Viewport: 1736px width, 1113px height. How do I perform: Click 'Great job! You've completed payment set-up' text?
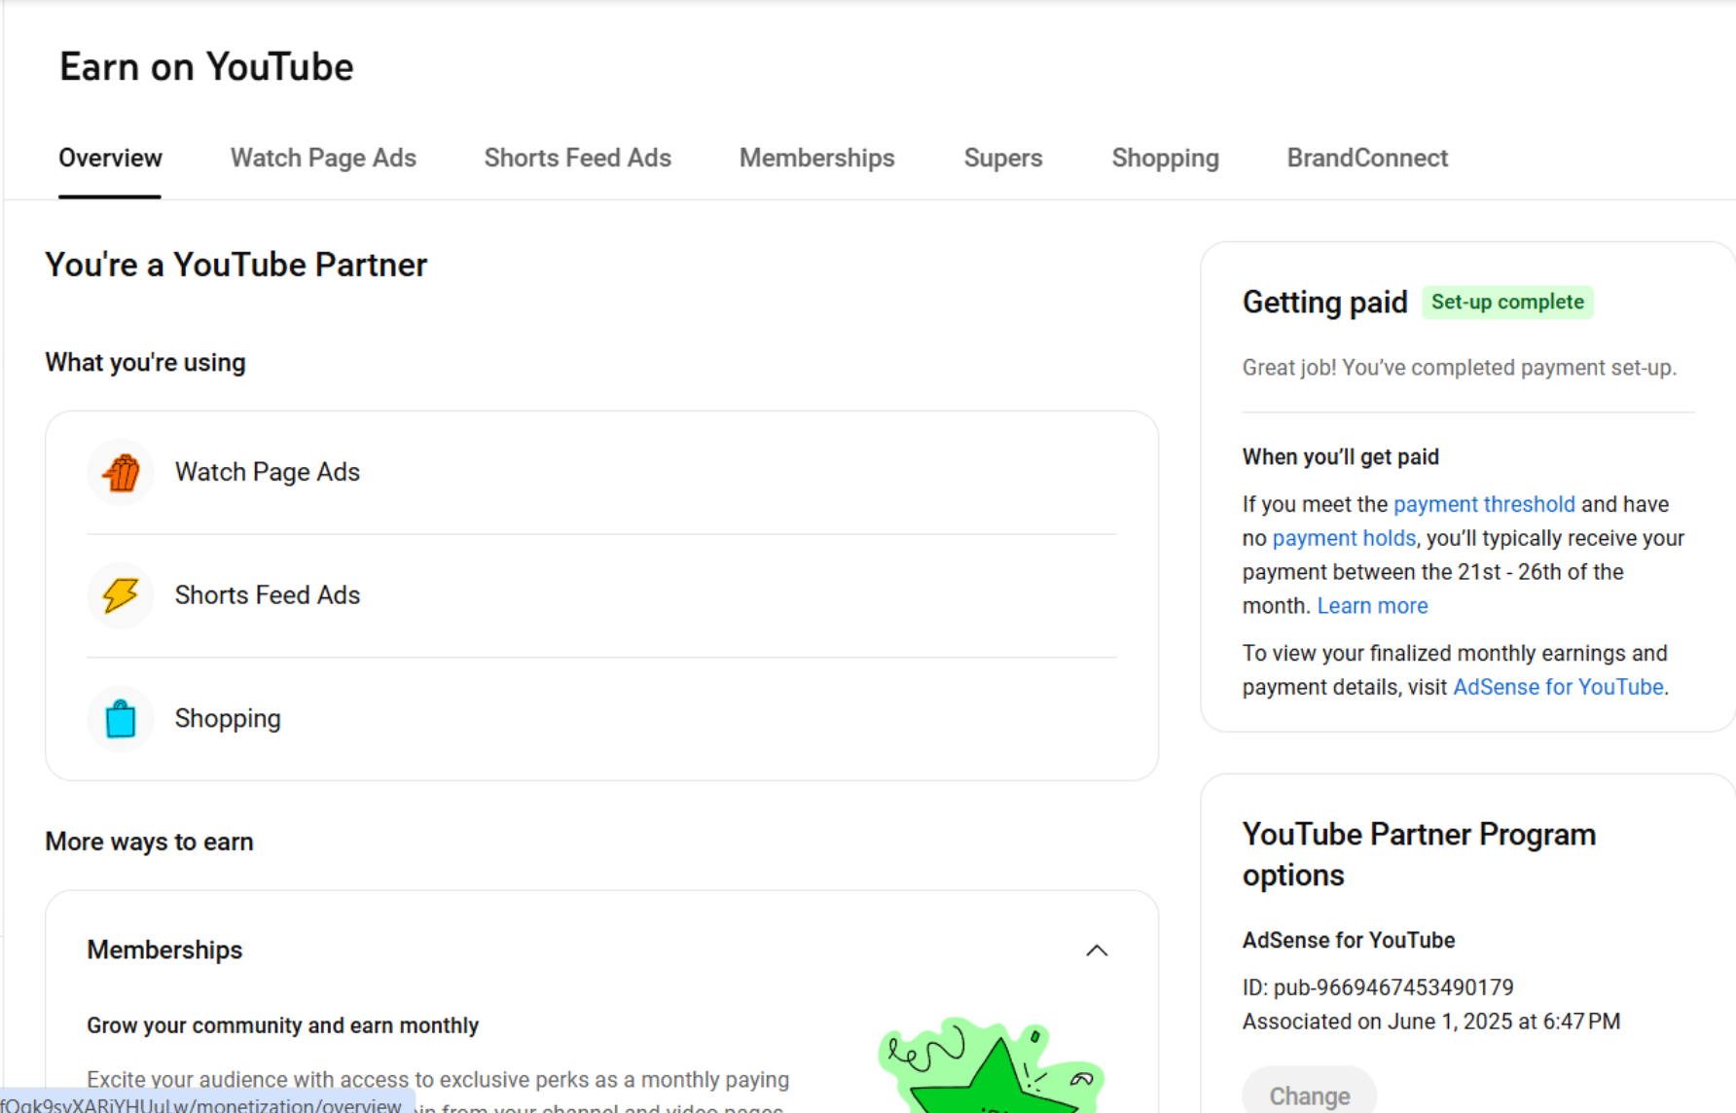click(1459, 368)
